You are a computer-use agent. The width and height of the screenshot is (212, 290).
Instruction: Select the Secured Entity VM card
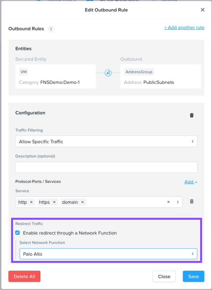[55, 77]
